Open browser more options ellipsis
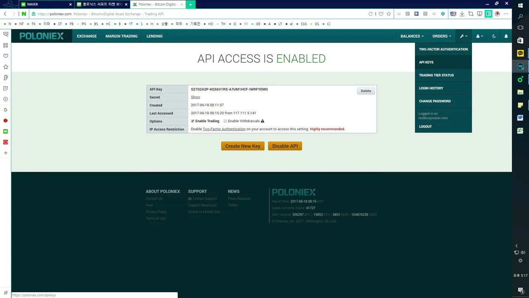The image size is (529, 298). pos(506,14)
